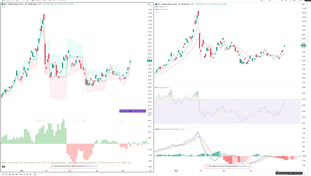Expand the collapsed 3 indicators legend
This screenshot has height=176, width=311.
click(x=3, y=7)
